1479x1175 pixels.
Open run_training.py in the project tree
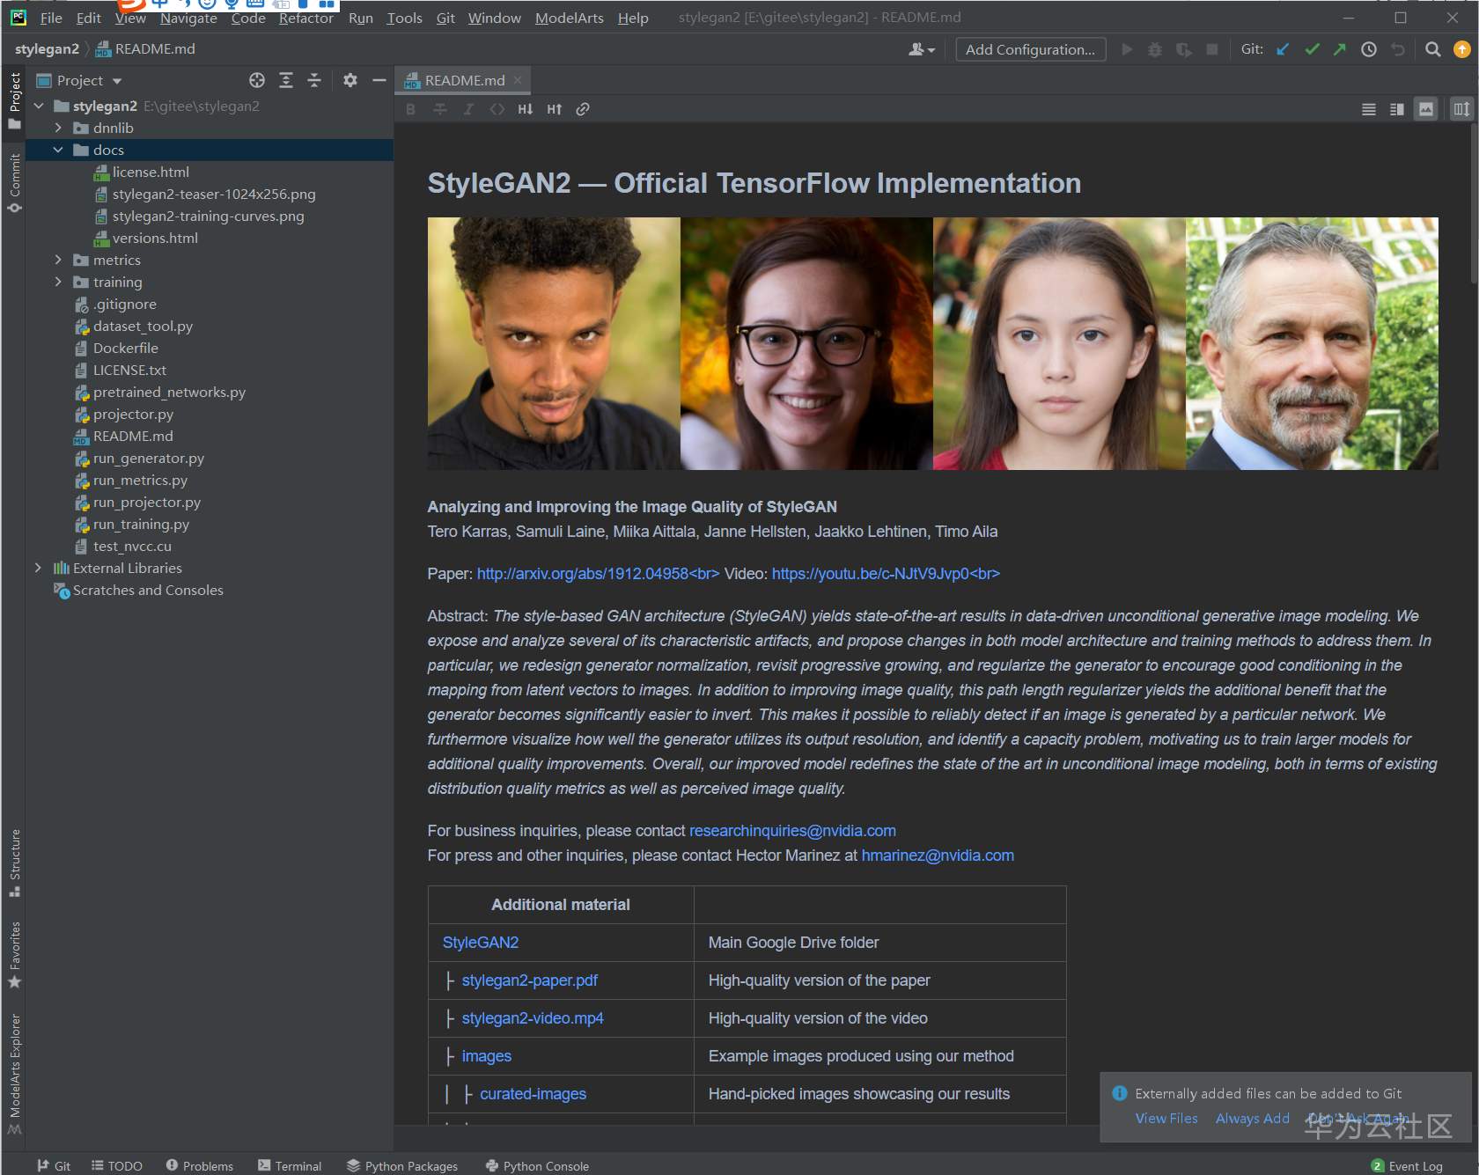[141, 524]
